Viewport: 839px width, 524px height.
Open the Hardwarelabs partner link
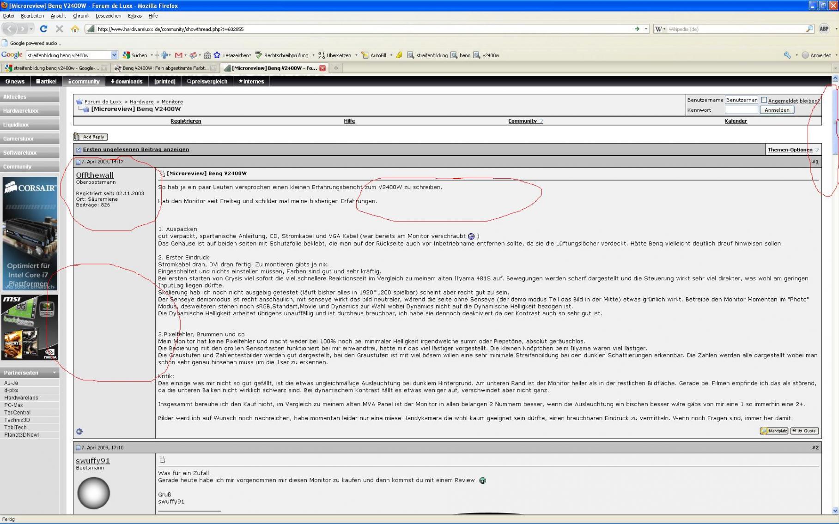(x=21, y=398)
